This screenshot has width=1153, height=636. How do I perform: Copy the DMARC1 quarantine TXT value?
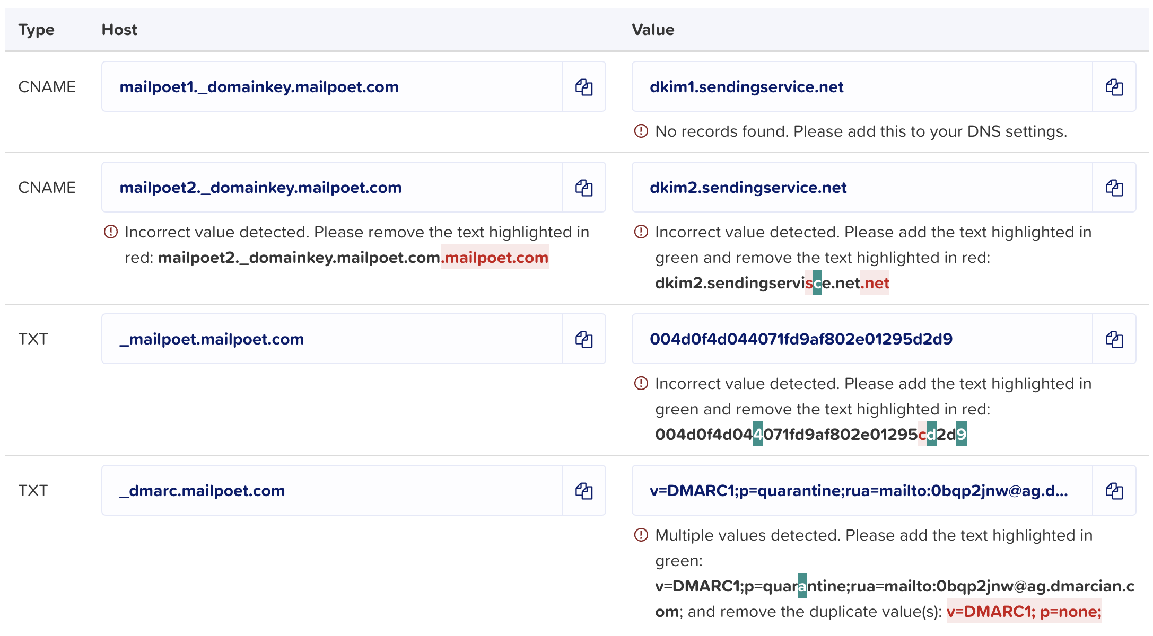(1114, 491)
